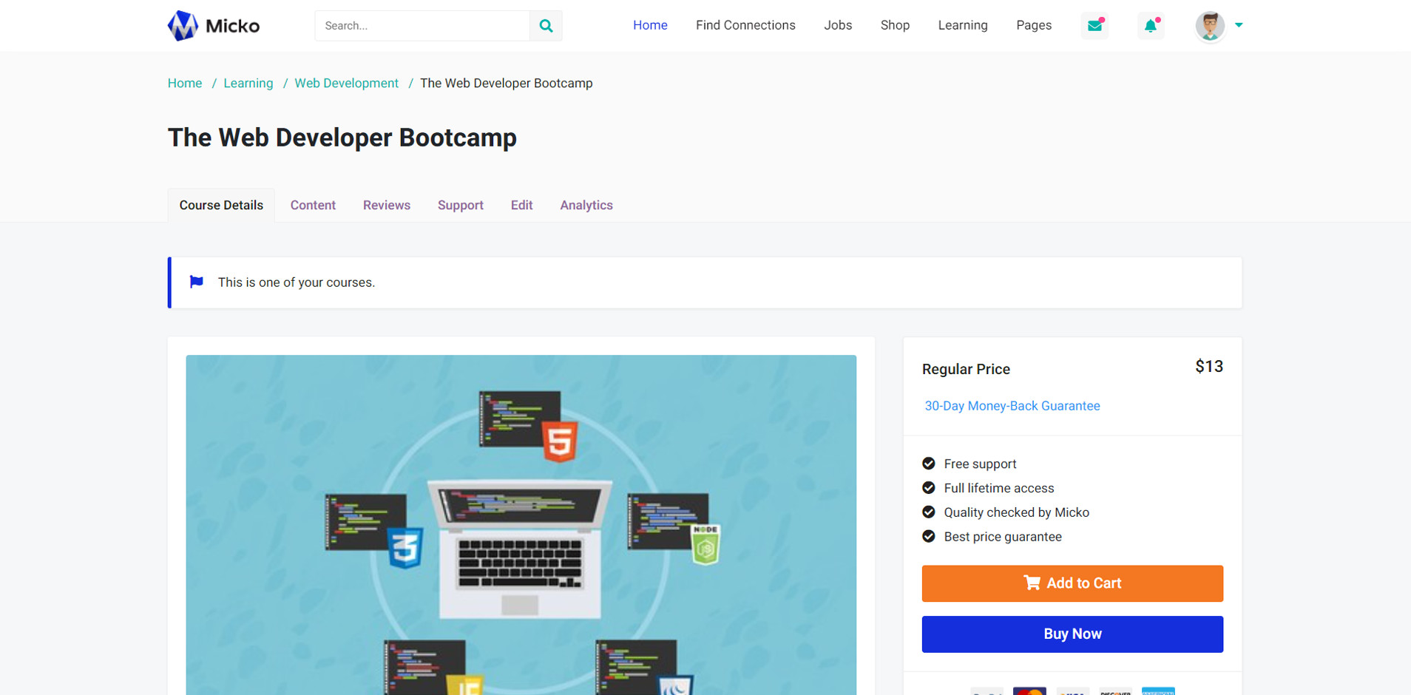Click the Micko logo icon
1411x695 pixels.
click(x=183, y=26)
